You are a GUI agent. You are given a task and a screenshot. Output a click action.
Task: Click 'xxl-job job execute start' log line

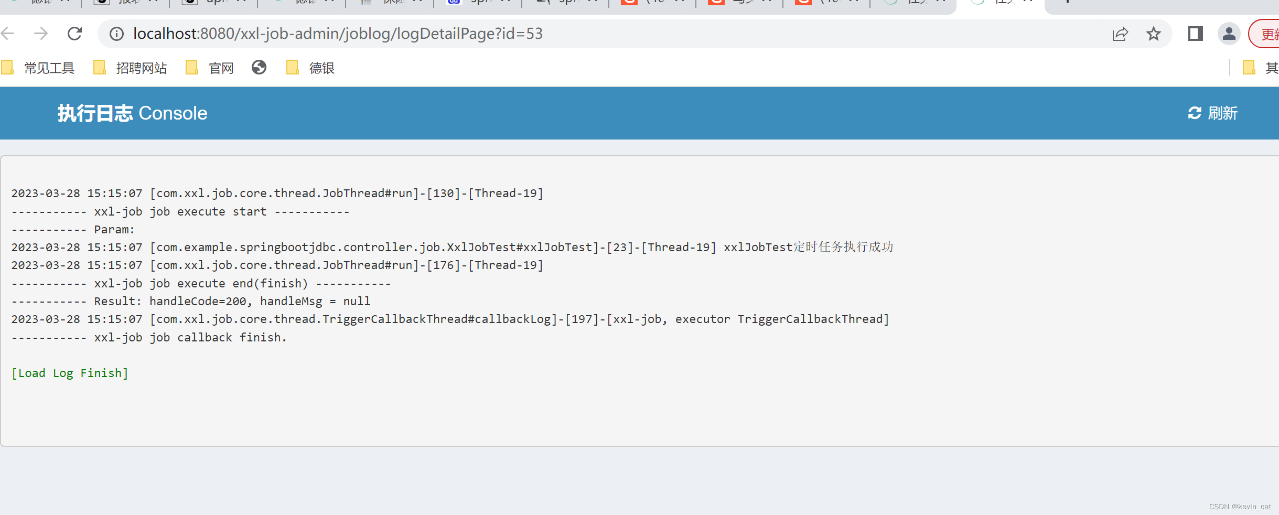pos(180,212)
